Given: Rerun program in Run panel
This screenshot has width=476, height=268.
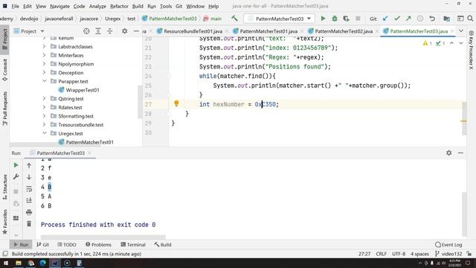Looking at the screenshot, I should click(16, 165).
